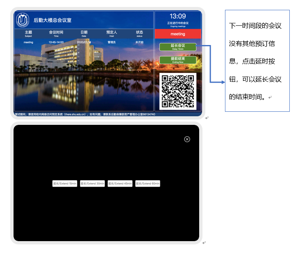
Task: Click the callout text about 延时按钮
Action: tap(255, 61)
